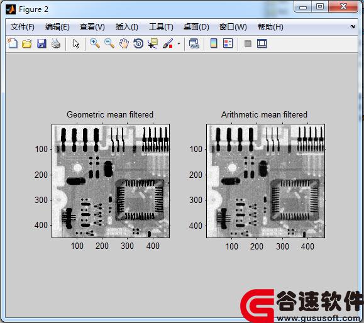Select the Brush/Select Data tool

[168, 43]
